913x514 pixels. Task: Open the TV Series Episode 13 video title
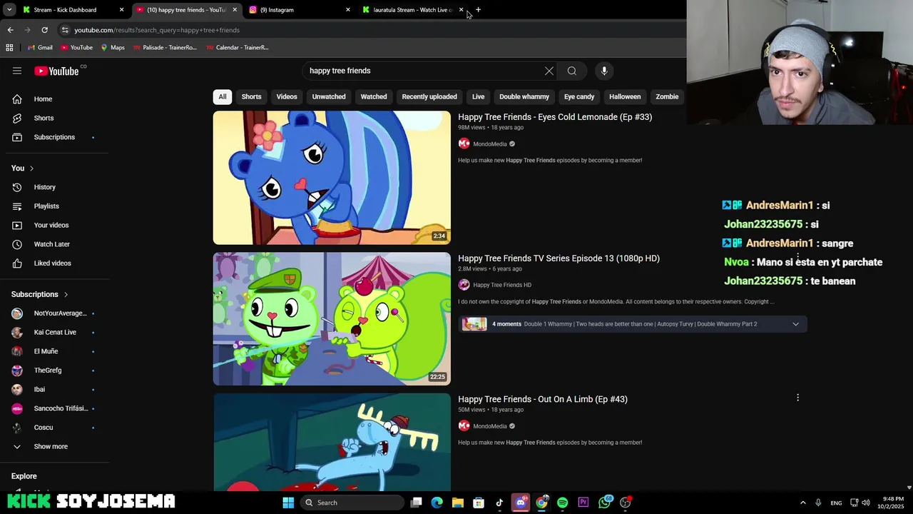[558, 258]
